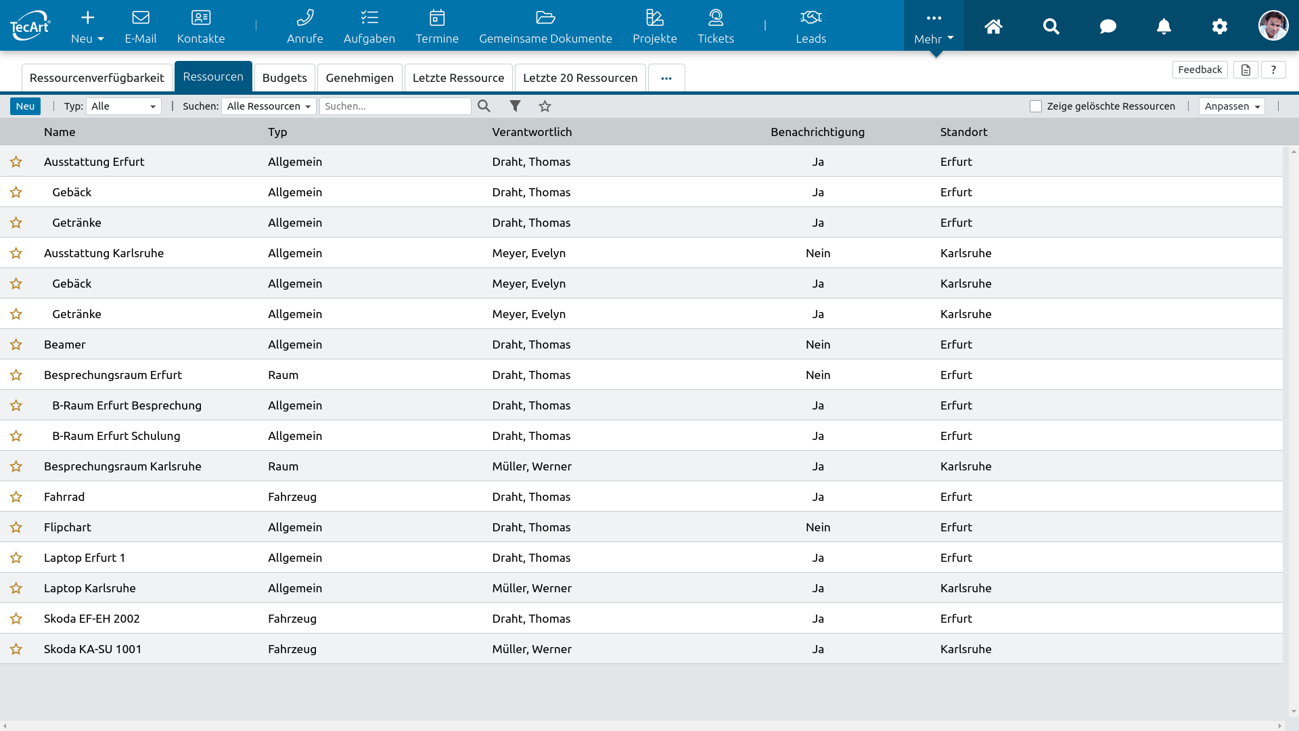Show notifications via bell icon

pos(1164,26)
